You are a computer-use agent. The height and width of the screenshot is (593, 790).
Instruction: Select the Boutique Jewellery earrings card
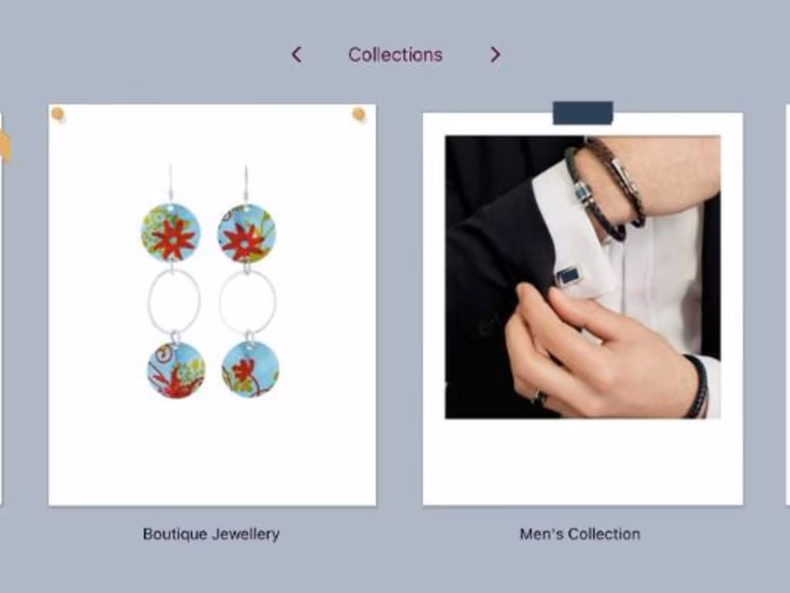click(x=212, y=304)
